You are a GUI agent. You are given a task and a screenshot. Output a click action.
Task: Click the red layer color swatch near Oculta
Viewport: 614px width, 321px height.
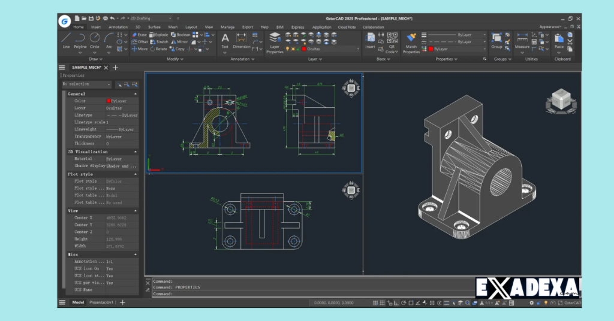303,49
